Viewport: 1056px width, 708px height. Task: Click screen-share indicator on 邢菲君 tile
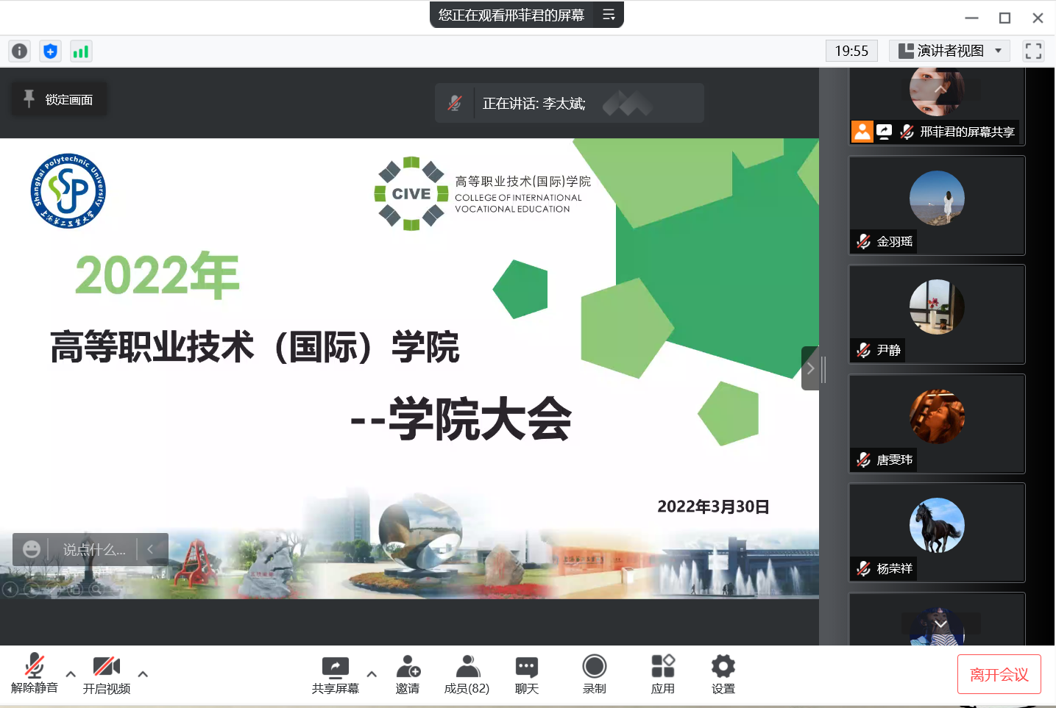[x=885, y=132]
